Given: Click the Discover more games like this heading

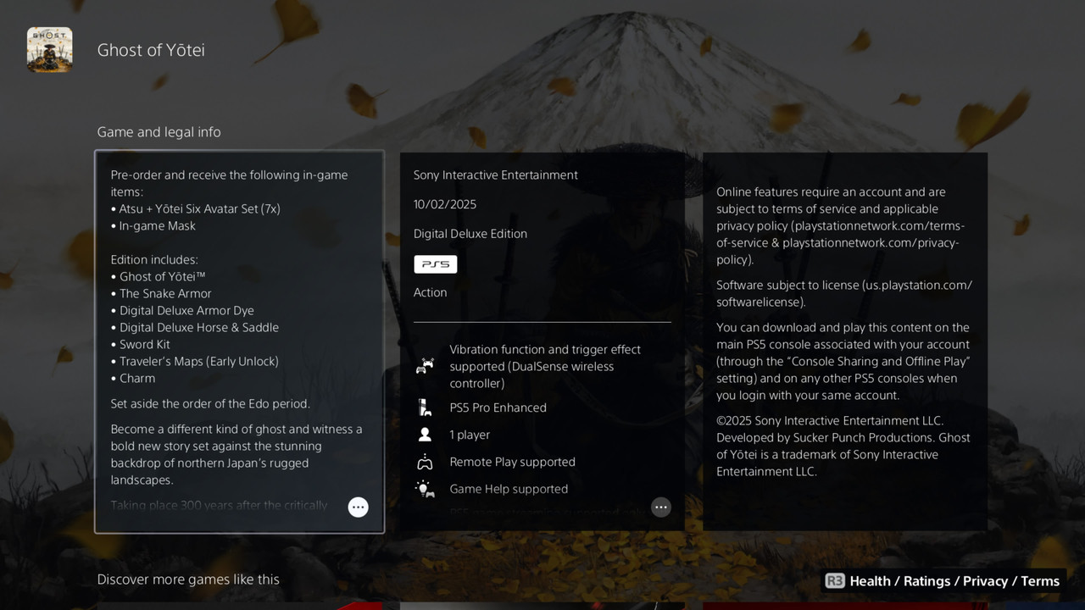Looking at the screenshot, I should [x=188, y=579].
